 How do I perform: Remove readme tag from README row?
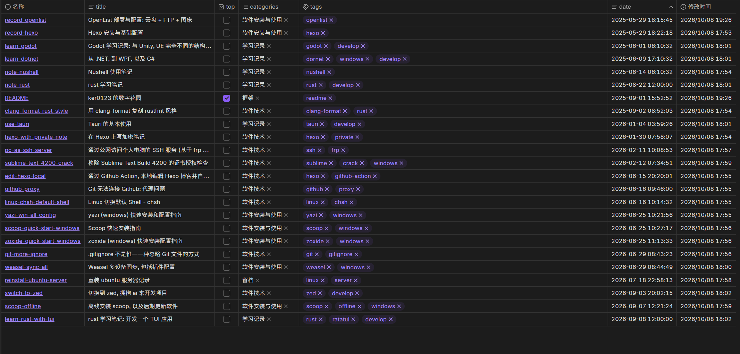pos(330,98)
